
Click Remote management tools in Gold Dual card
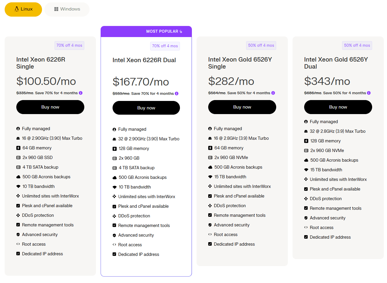(x=336, y=208)
